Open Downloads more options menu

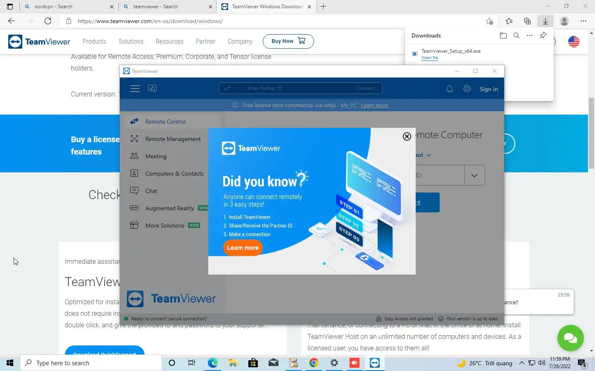click(530, 35)
